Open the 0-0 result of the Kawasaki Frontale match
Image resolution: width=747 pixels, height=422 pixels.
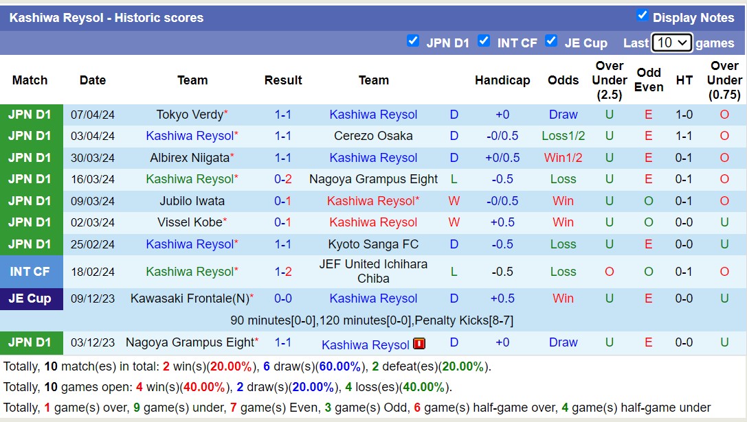[283, 298]
